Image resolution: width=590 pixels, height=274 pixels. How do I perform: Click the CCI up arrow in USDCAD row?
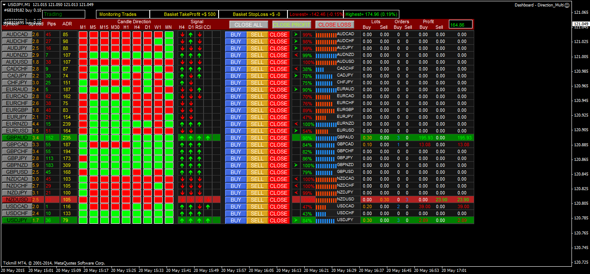pyautogui.click(x=207, y=207)
